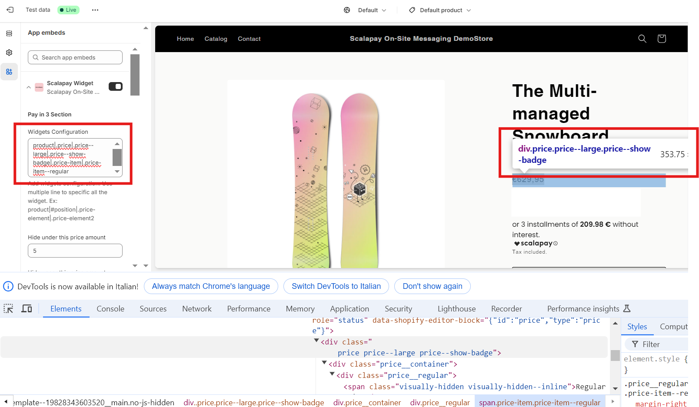Open the Contact store link
Image resolution: width=699 pixels, height=407 pixels.
(x=249, y=39)
